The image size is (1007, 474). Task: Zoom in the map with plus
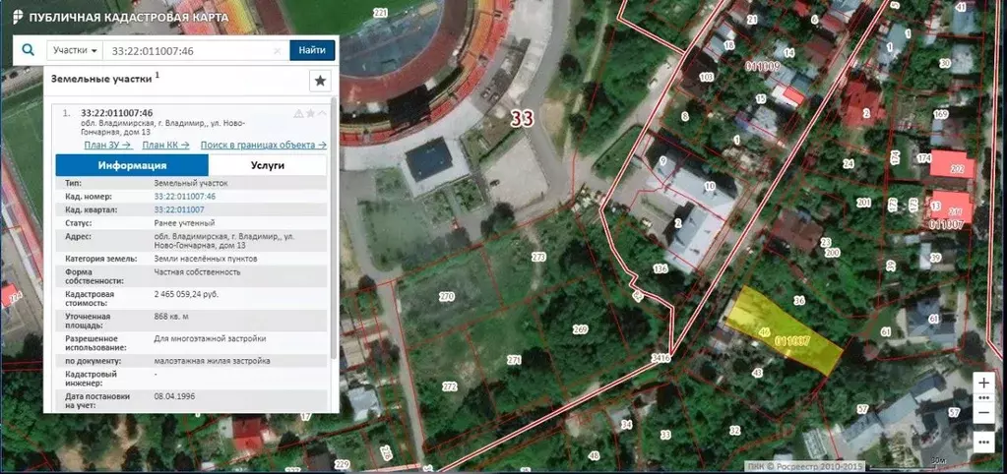click(984, 383)
